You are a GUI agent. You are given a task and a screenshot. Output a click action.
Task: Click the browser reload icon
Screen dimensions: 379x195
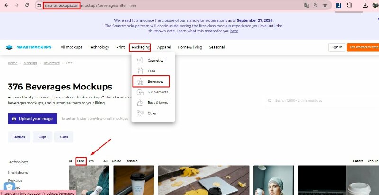point(27,5)
